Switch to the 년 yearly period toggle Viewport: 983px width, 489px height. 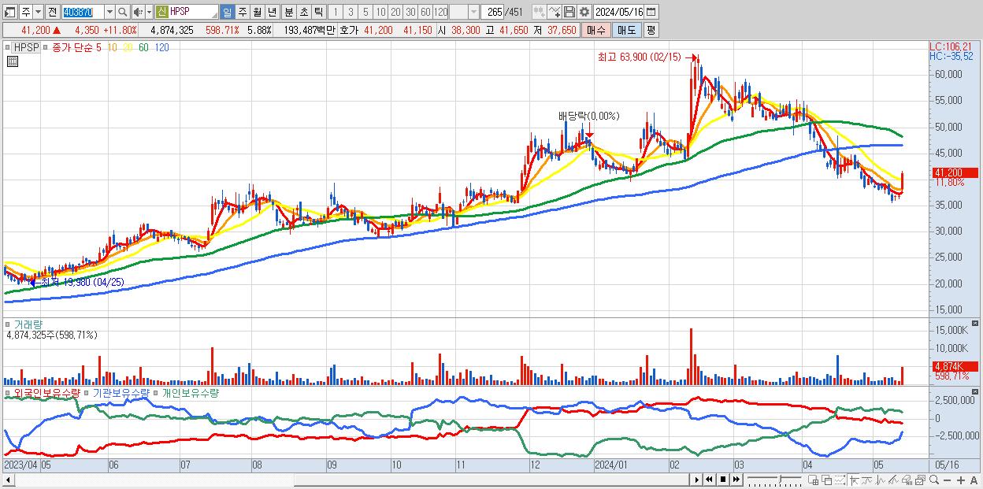[x=272, y=13]
